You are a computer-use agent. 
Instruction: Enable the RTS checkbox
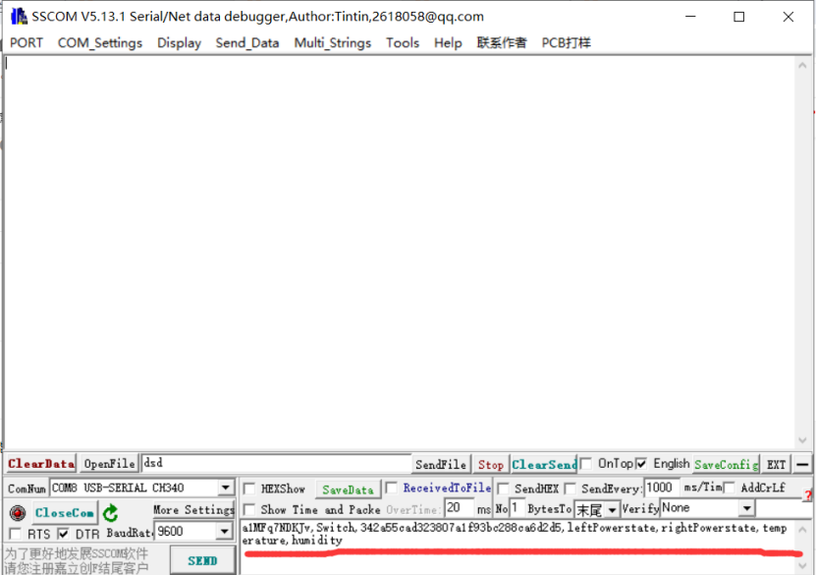(16, 534)
